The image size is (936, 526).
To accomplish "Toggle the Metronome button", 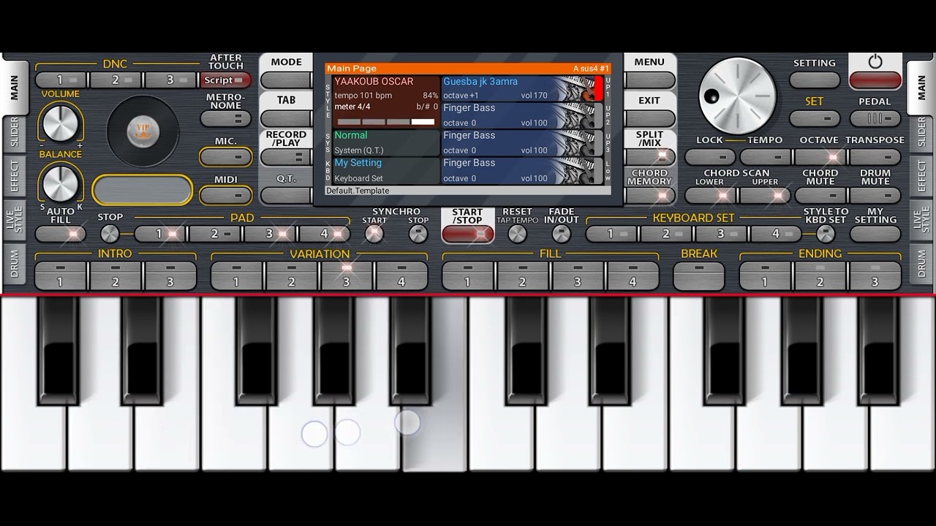I will (x=226, y=118).
